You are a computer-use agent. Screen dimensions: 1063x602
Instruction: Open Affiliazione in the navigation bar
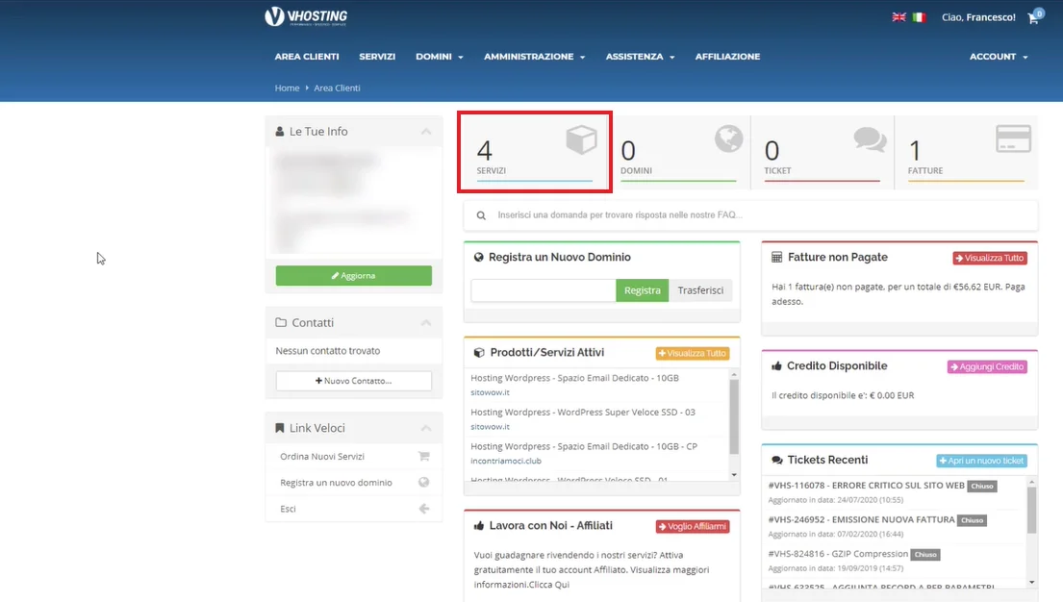coord(727,57)
